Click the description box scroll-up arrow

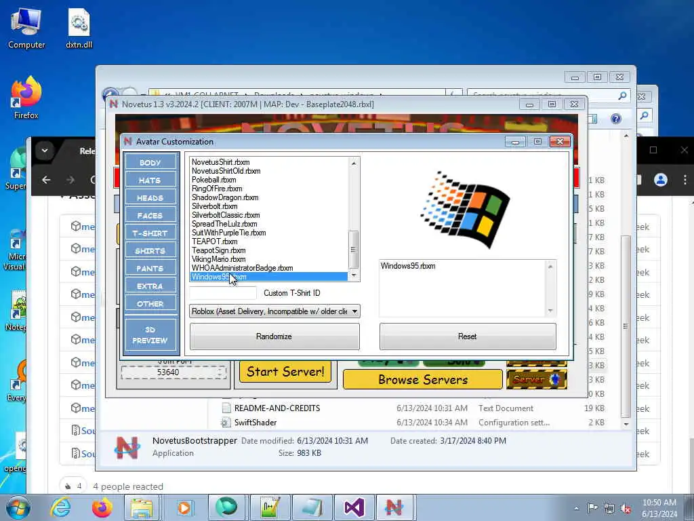550,266
